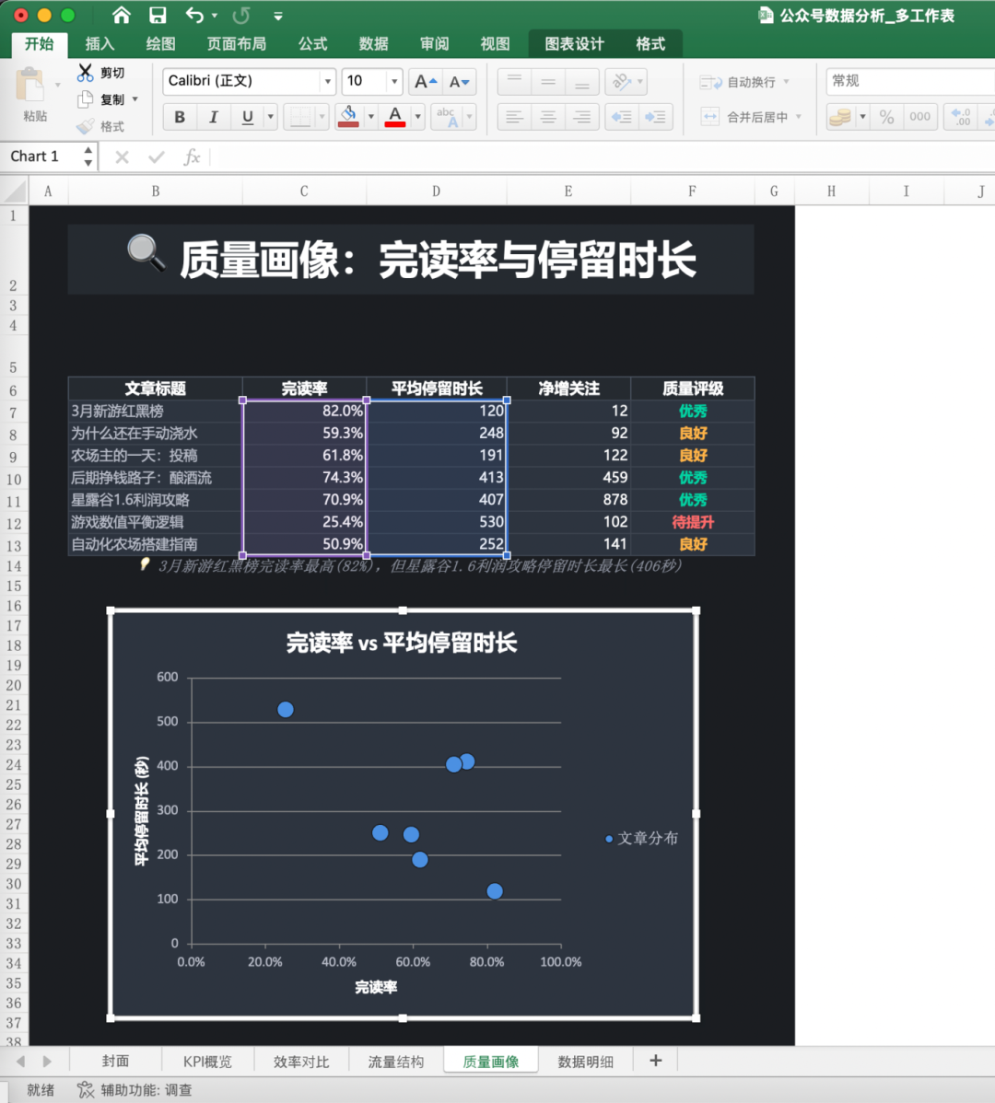Click the Redo arrow icon
Screen dimensions: 995x1103
tap(241, 15)
